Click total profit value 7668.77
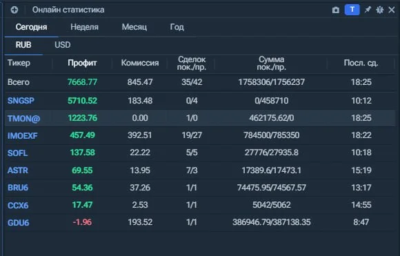The height and width of the screenshot is (256, 400). point(82,82)
